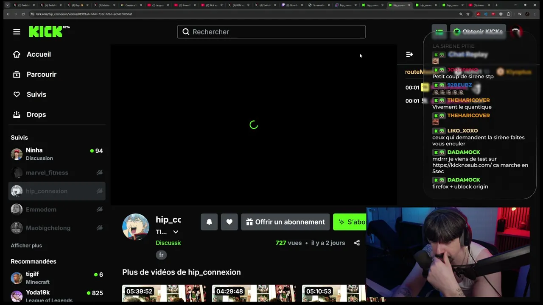This screenshot has height=305, width=543.
Task: Click username JORDIWHO in chat overlay
Action: click(462, 70)
